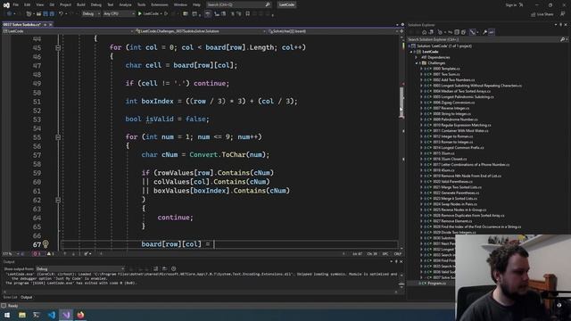This screenshot has width=571, height=321.
Task: Open the Windows Start menu
Action: (7, 315)
